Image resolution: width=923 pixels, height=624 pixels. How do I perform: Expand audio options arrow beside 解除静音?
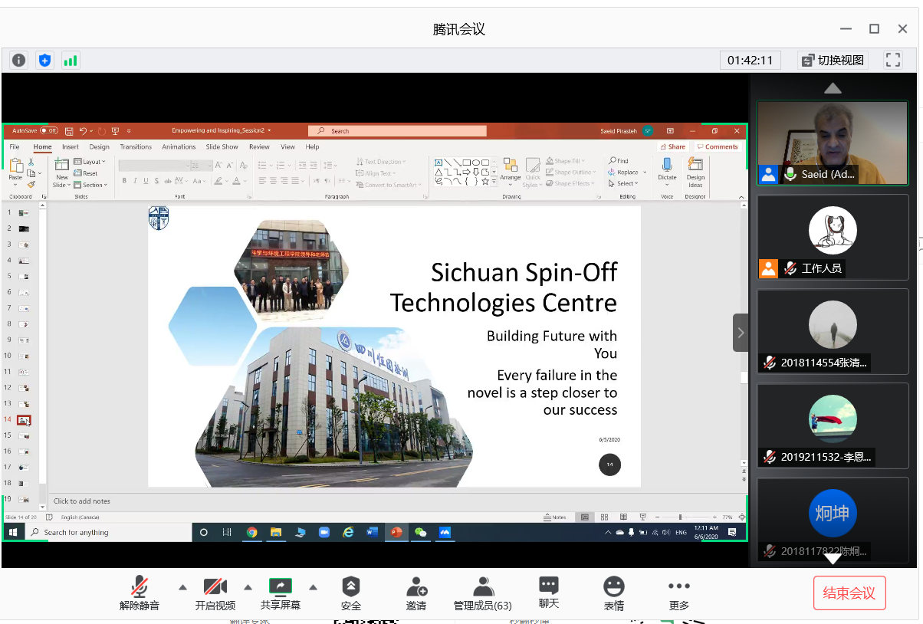click(x=182, y=588)
